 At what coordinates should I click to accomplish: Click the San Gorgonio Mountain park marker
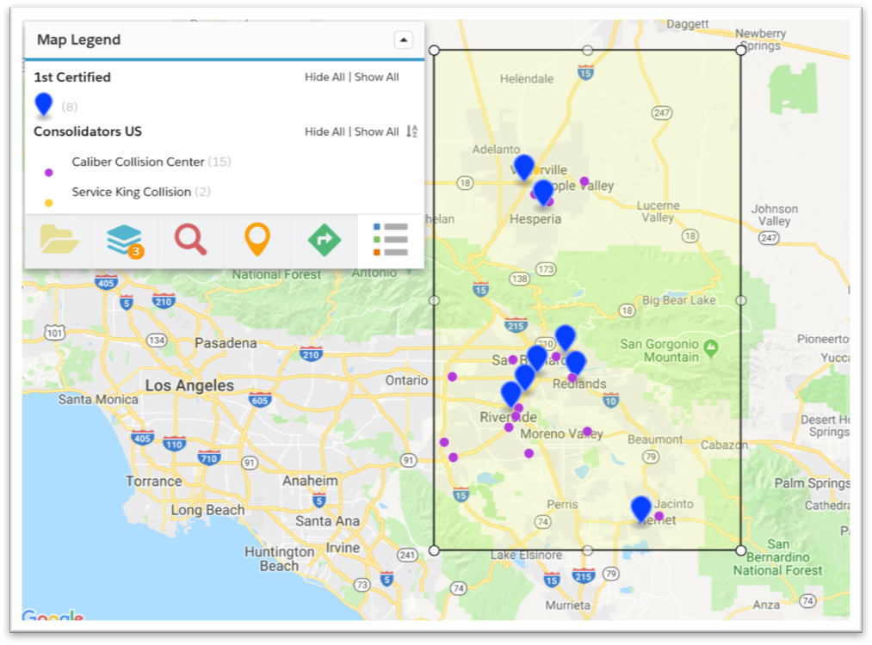(x=711, y=348)
